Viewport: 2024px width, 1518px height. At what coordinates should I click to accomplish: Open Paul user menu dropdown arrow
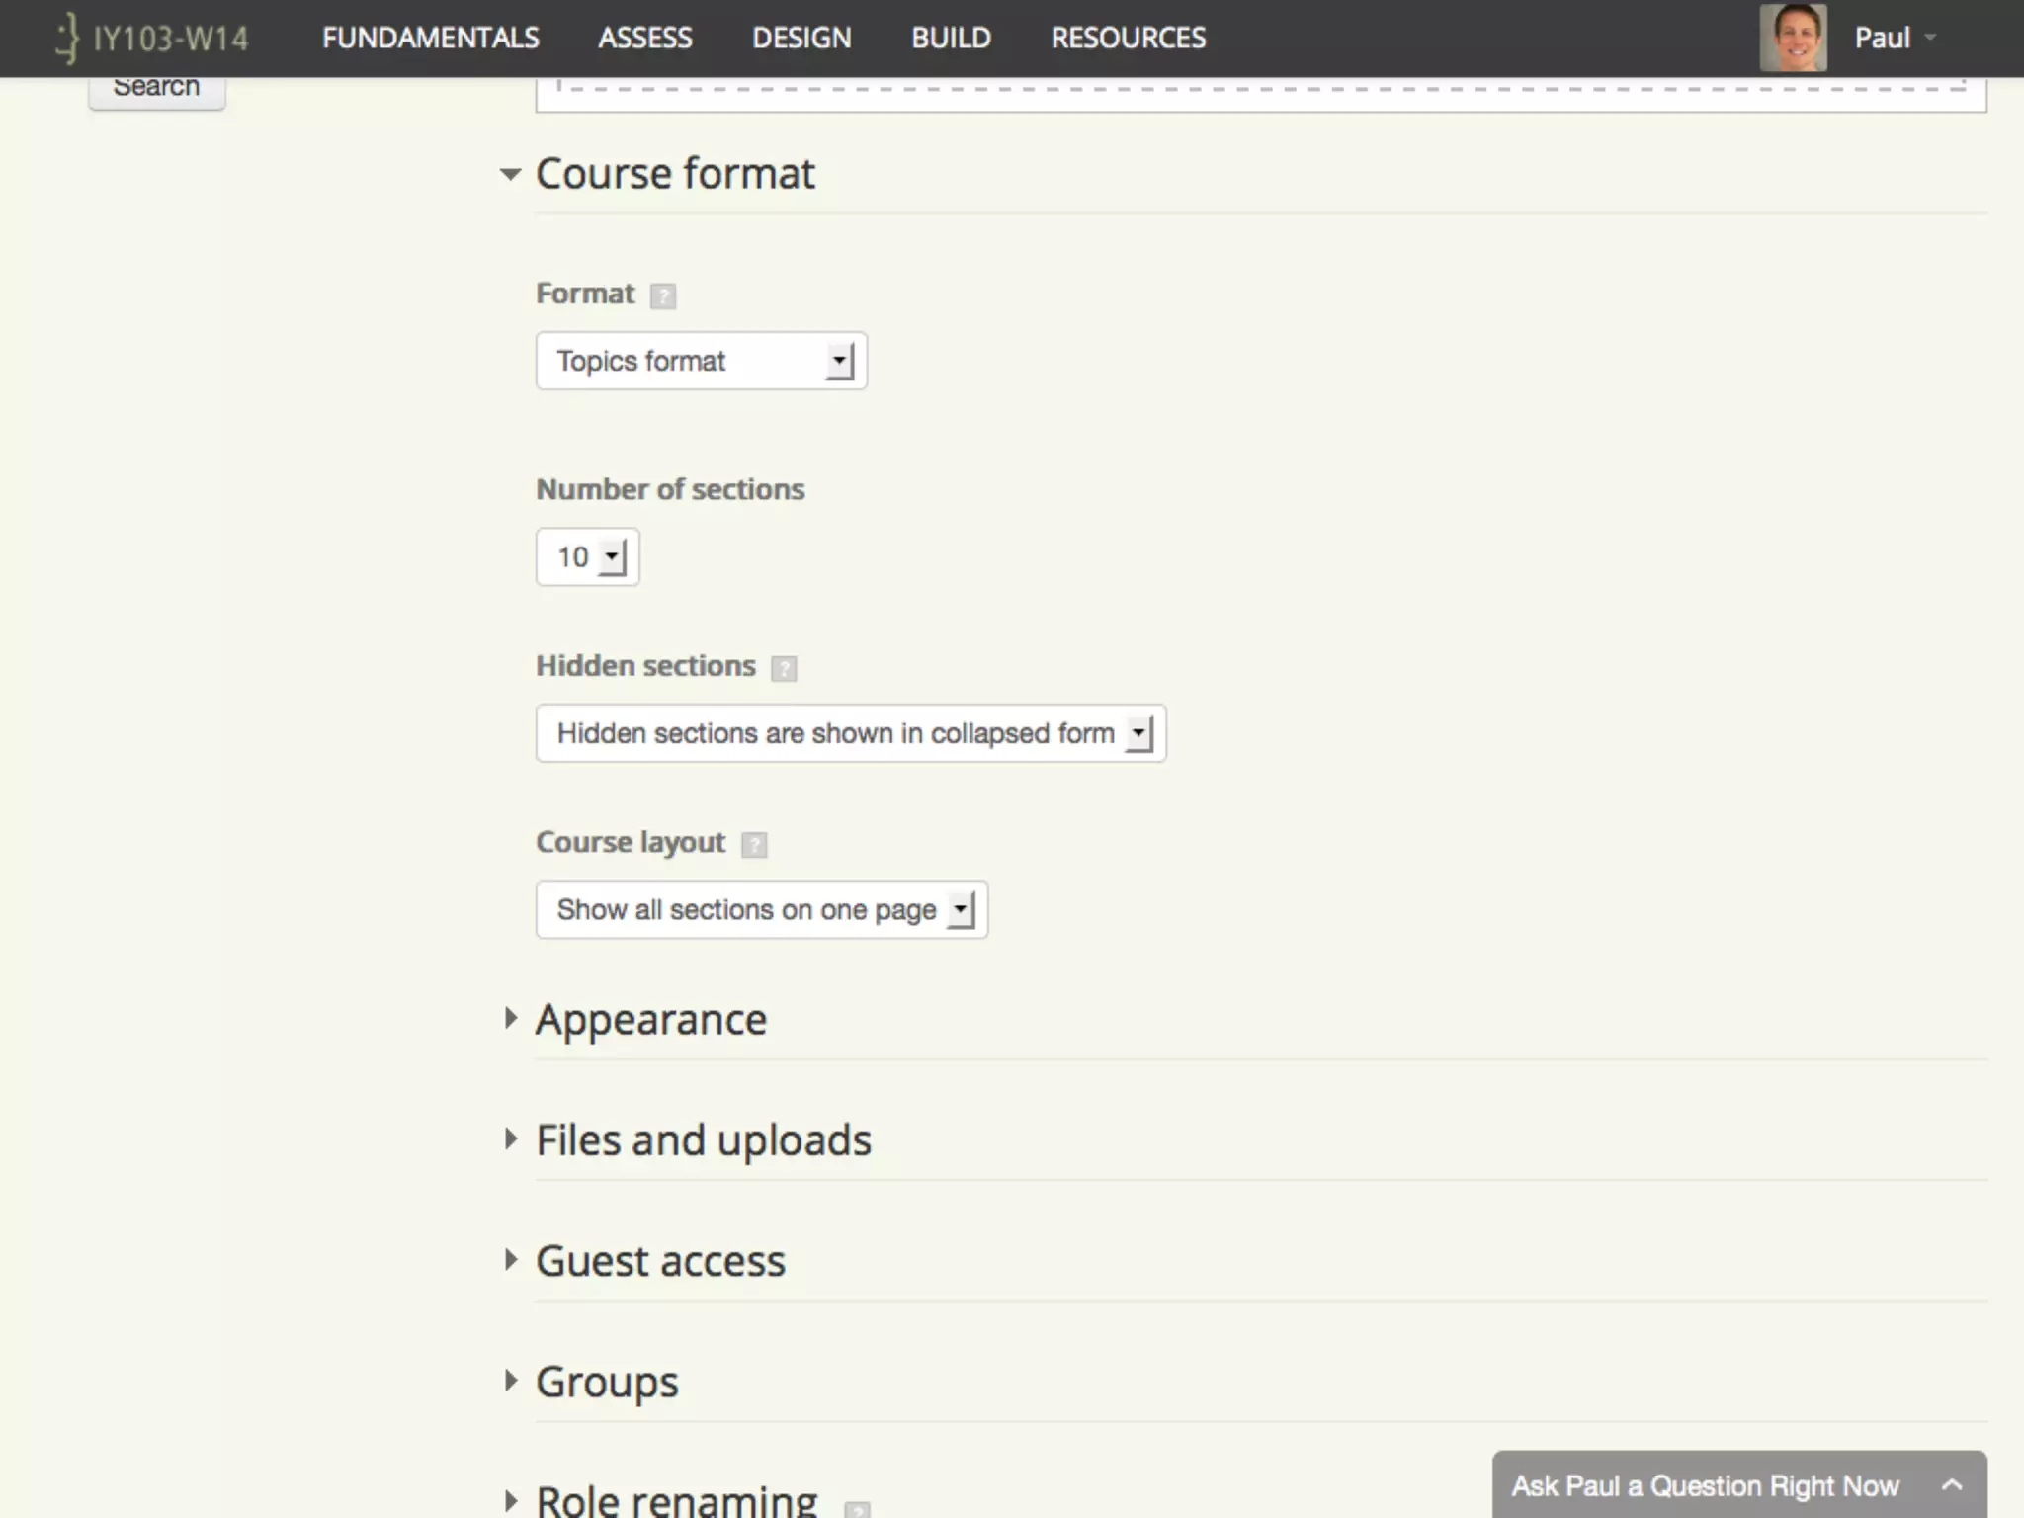click(x=1930, y=39)
